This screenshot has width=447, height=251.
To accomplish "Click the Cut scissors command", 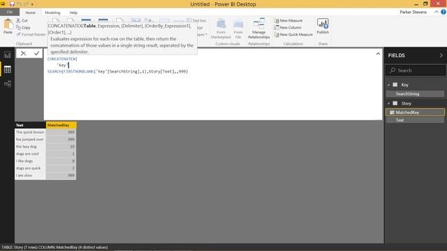I will point(22,20).
